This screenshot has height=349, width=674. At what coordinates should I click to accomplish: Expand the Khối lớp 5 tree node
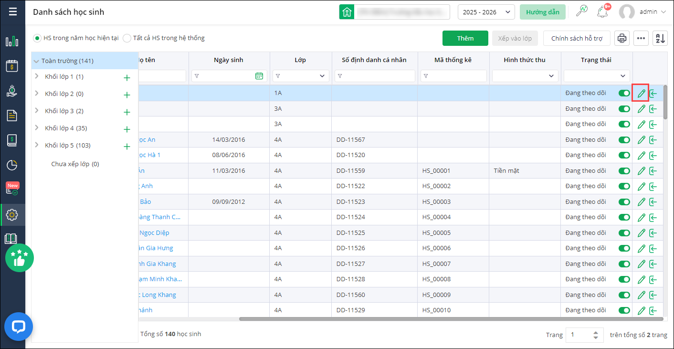coord(37,145)
